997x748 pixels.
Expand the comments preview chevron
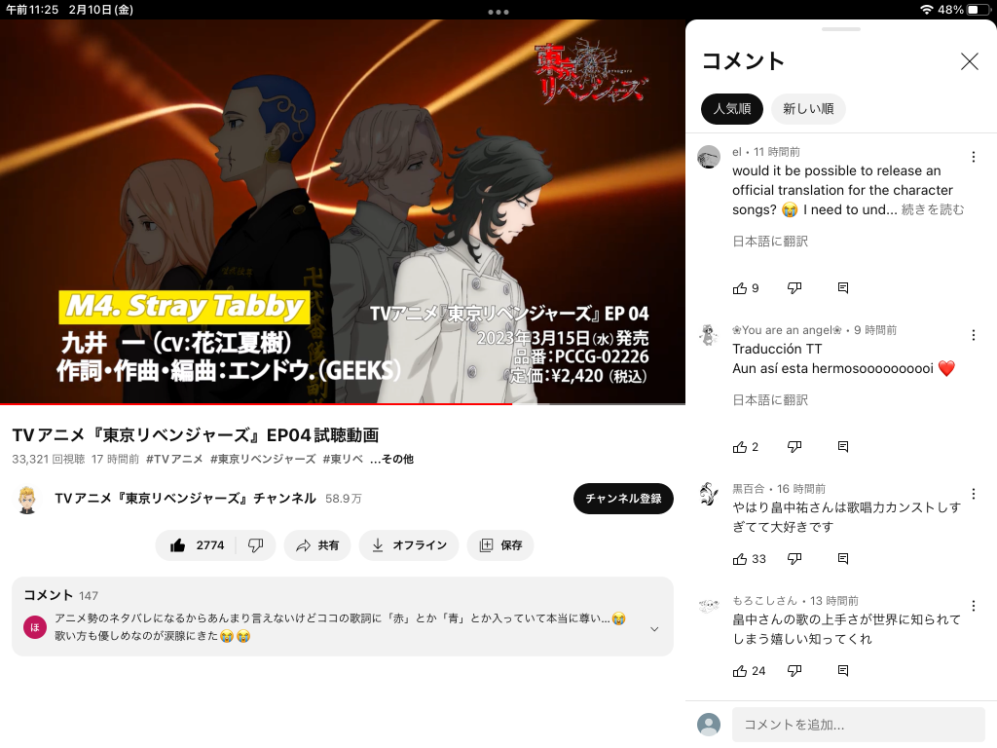click(654, 629)
